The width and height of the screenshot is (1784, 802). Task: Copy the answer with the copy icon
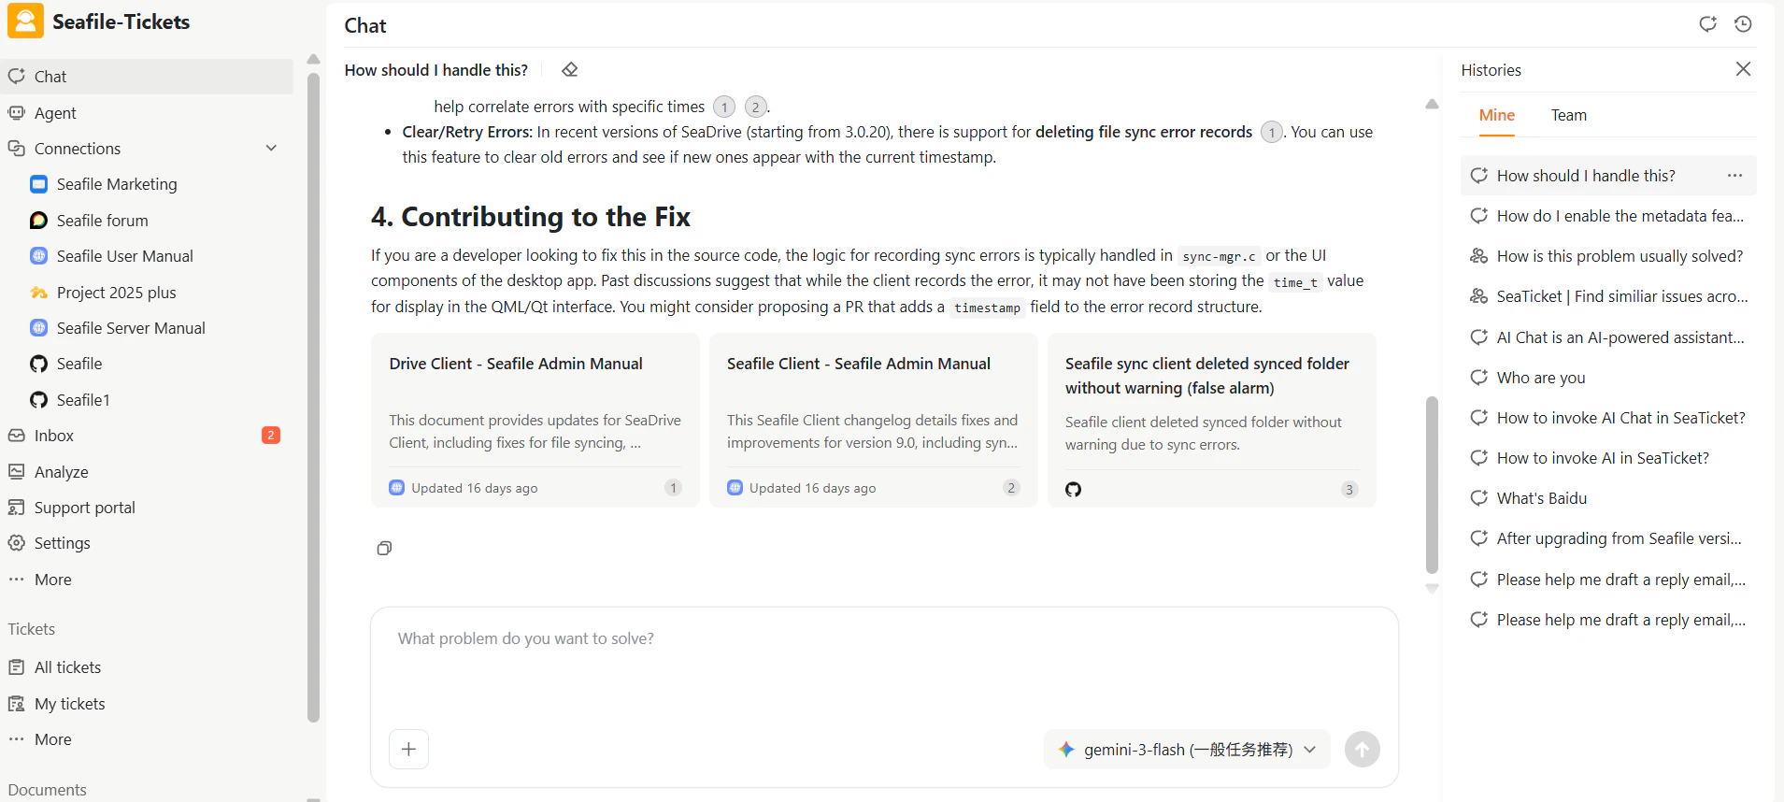tap(384, 548)
